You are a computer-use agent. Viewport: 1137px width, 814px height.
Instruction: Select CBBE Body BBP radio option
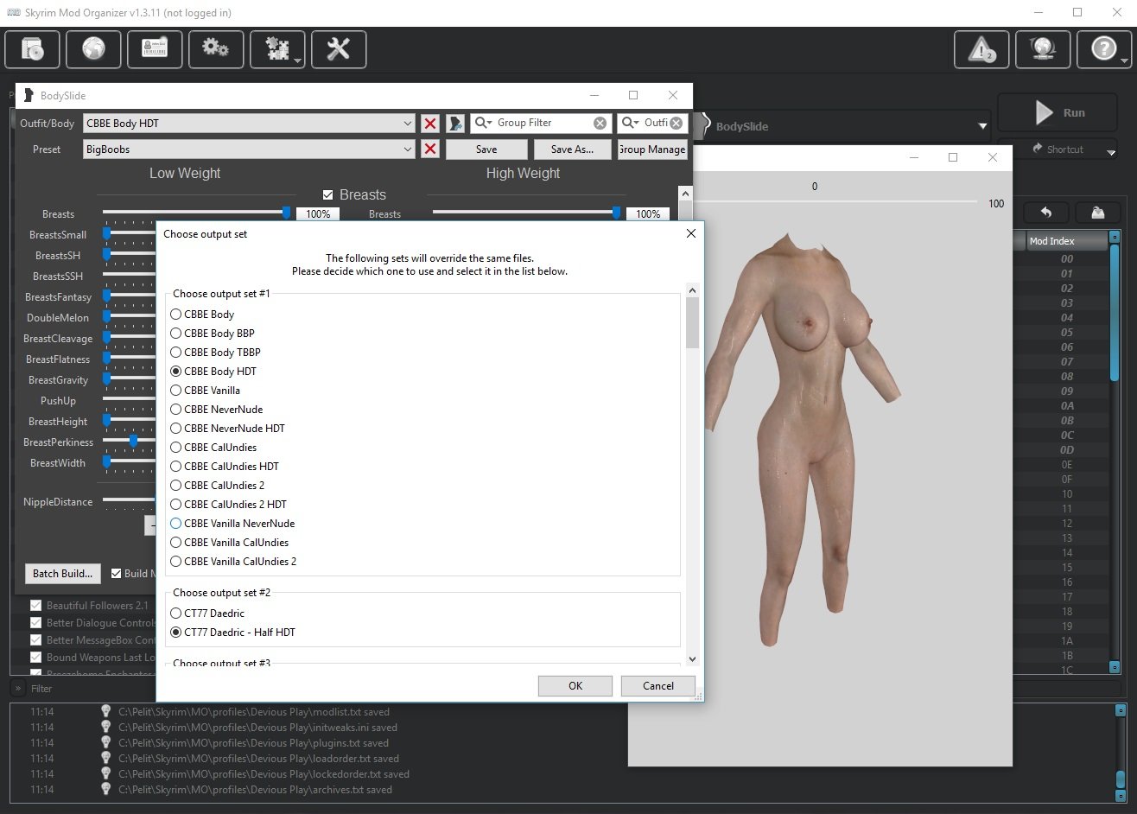(176, 334)
